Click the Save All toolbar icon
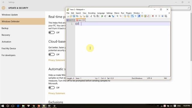 click(x=77, y=16)
